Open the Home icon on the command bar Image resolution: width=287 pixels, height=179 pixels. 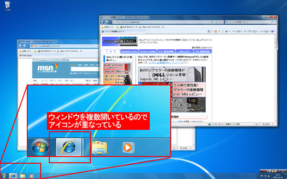coord(209,32)
